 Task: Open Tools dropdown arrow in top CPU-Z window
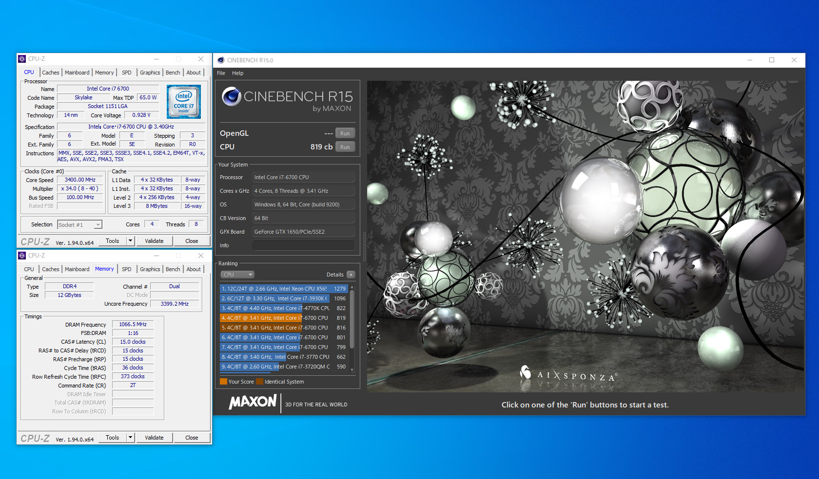point(130,241)
